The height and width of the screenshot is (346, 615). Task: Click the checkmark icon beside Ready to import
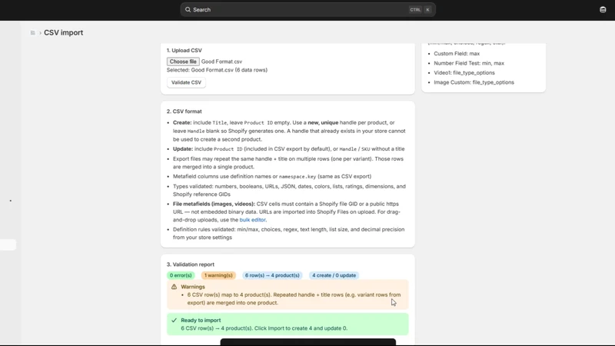175,320
